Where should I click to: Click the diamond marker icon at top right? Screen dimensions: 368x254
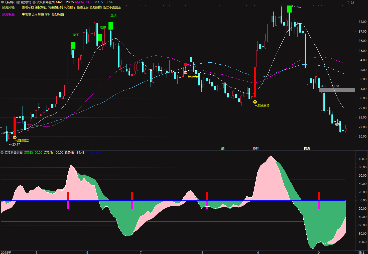coord(348,2)
